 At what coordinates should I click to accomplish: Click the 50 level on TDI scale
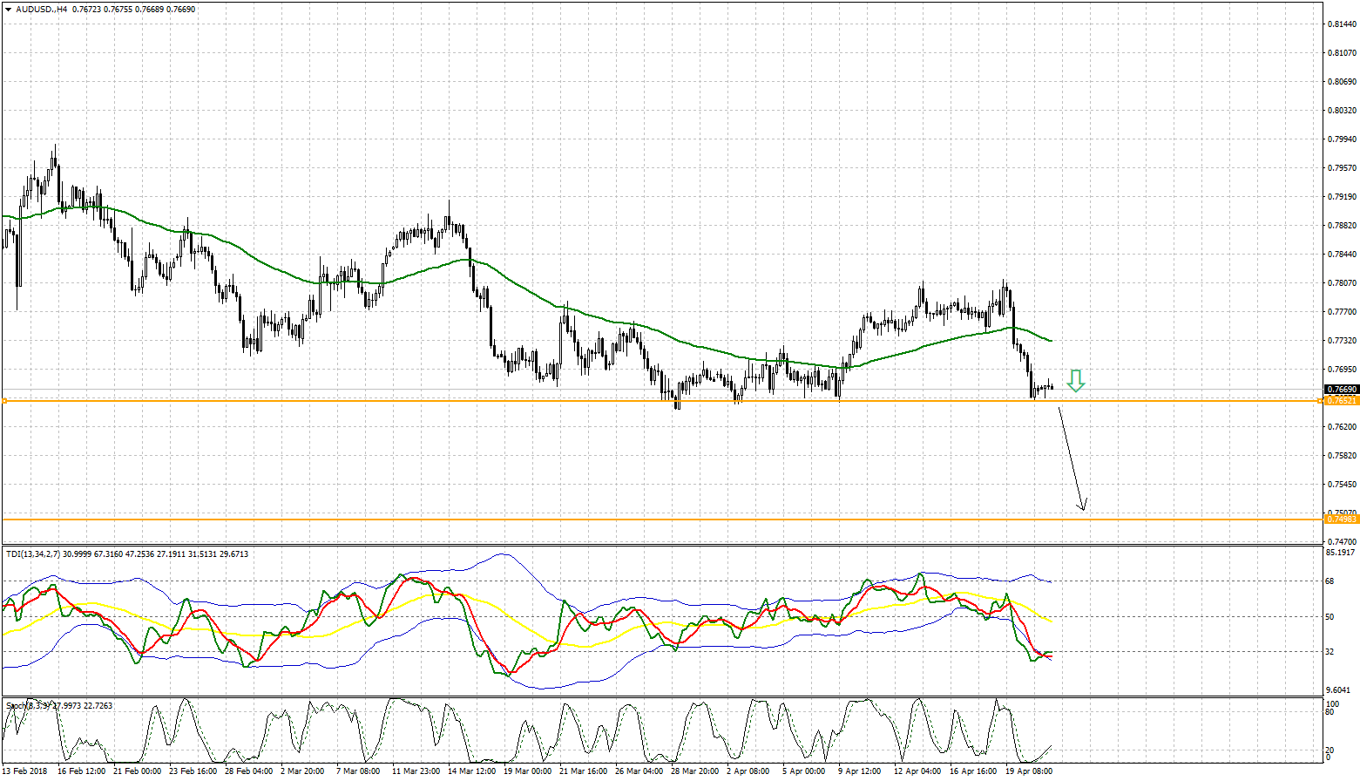[1330, 617]
